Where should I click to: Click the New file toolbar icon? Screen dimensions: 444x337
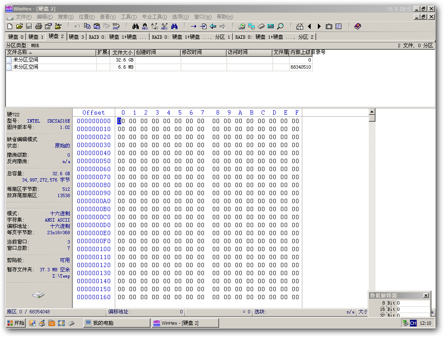click(10, 27)
